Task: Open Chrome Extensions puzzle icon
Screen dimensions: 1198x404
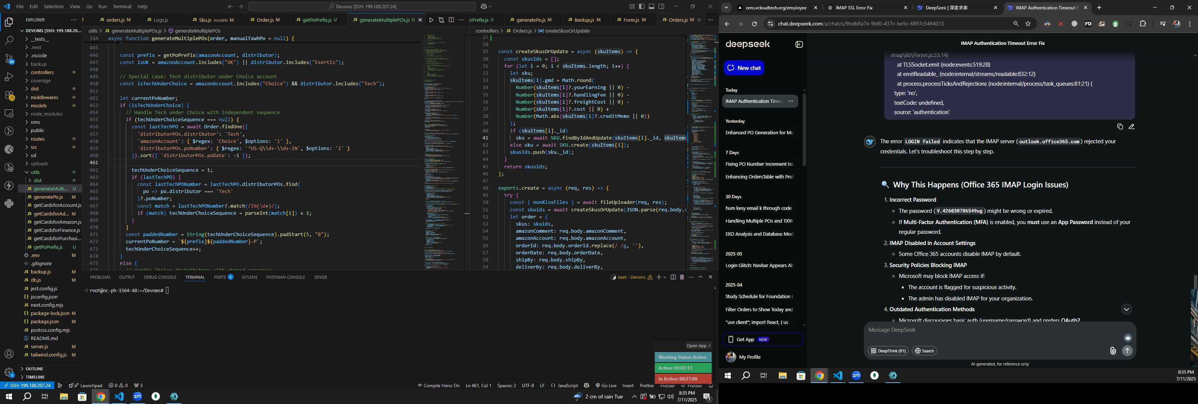Action: [x=1143, y=24]
